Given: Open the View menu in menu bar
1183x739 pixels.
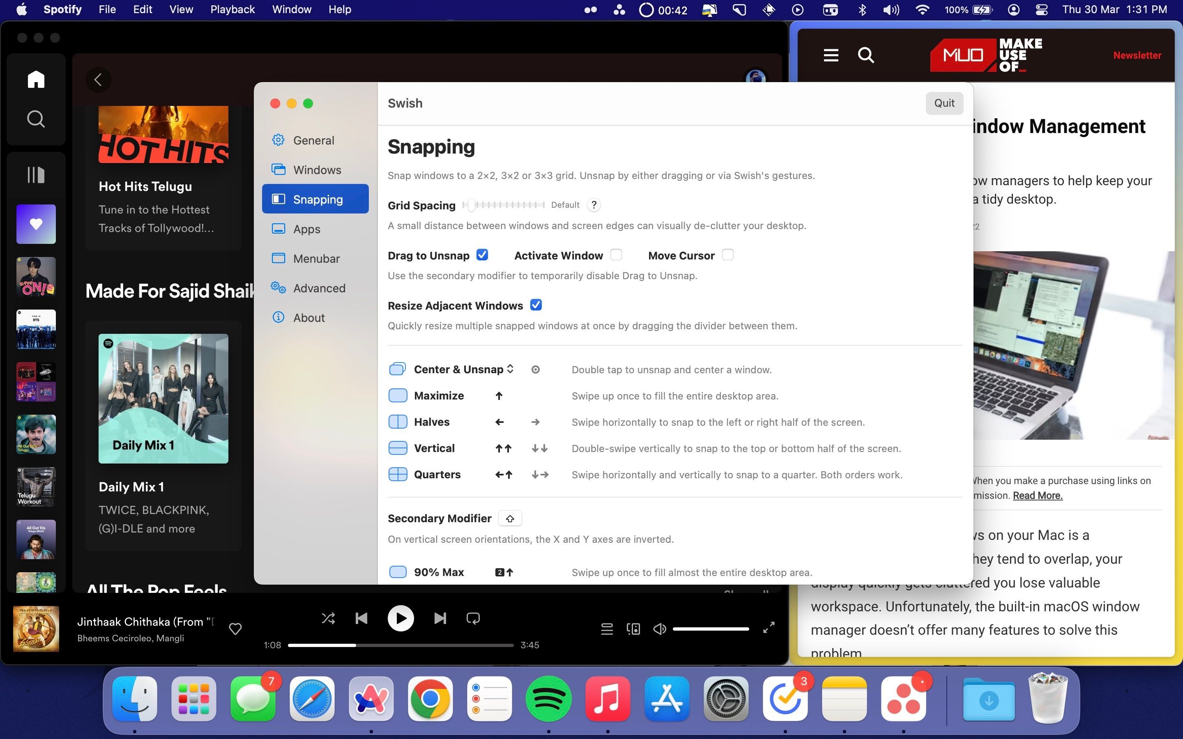Looking at the screenshot, I should pyautogui.click(x=181, y=9).
